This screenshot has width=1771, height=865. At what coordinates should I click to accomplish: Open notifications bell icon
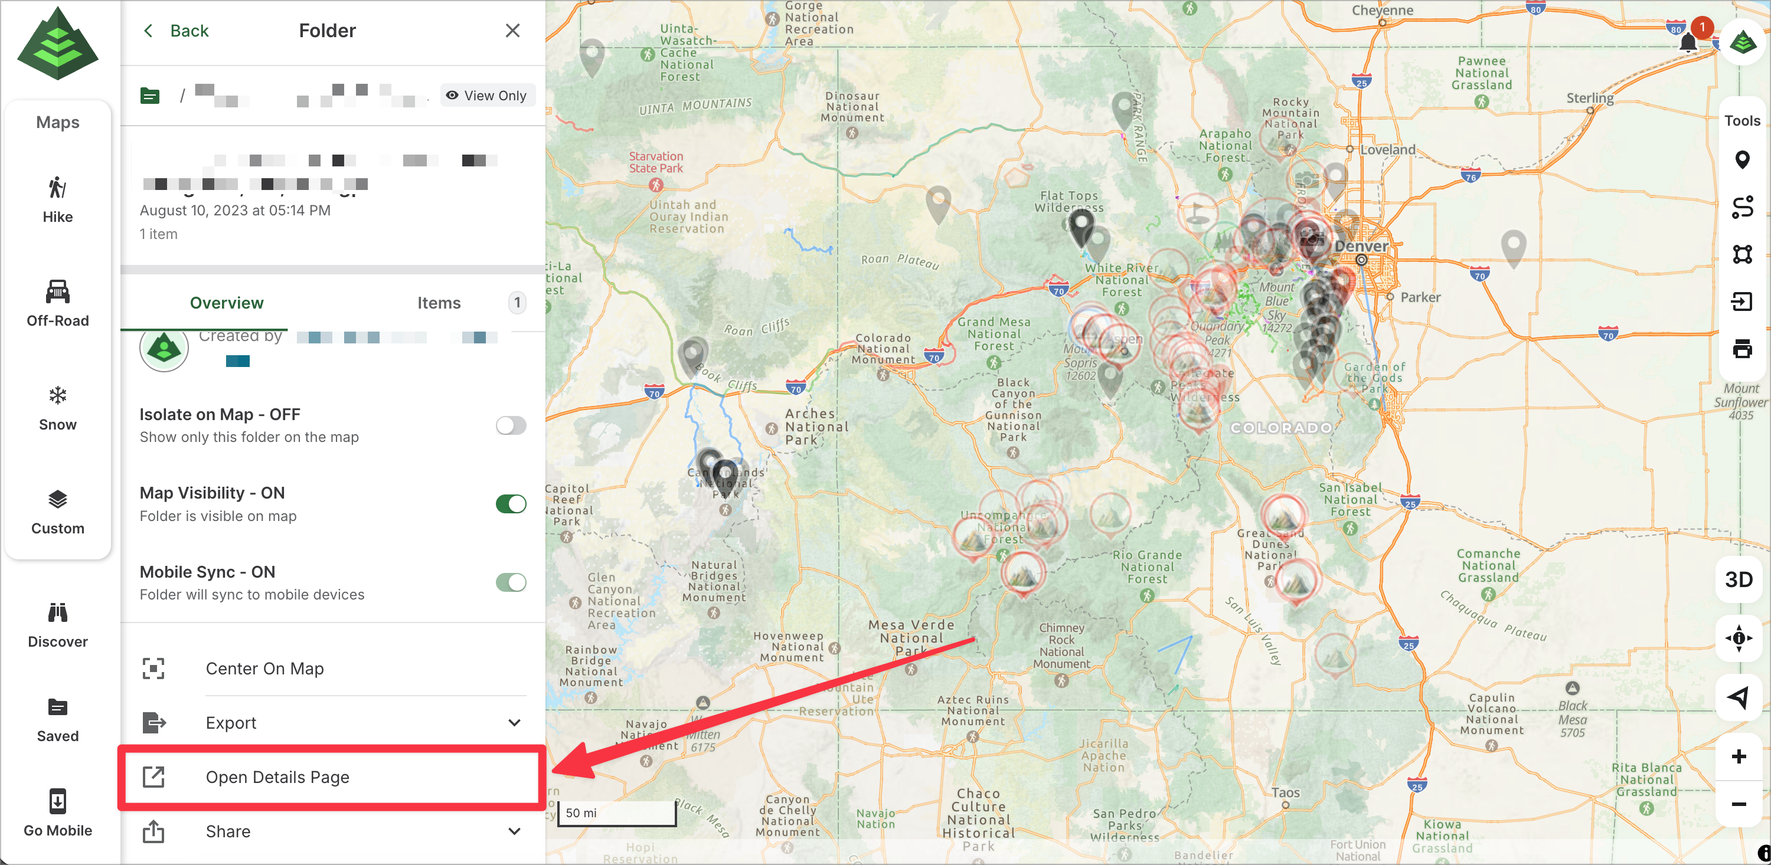(1688, 42)
